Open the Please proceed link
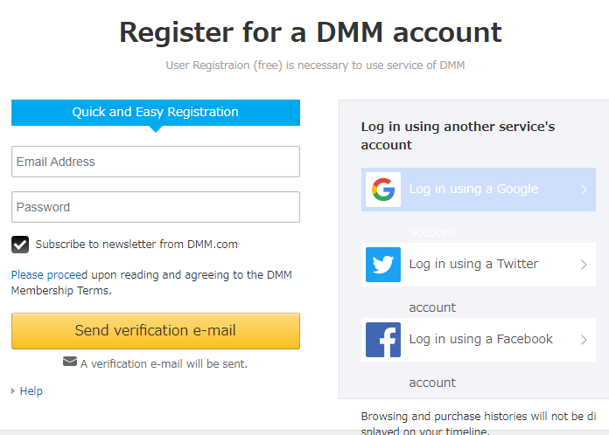Viewport: 609px width, 435px height. coord(49,274)
